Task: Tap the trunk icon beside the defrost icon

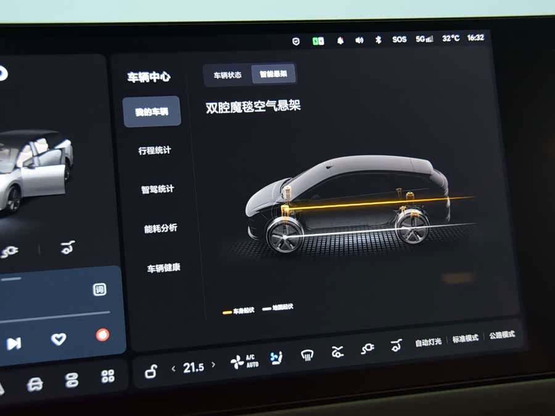Action: tap(337, 352)
